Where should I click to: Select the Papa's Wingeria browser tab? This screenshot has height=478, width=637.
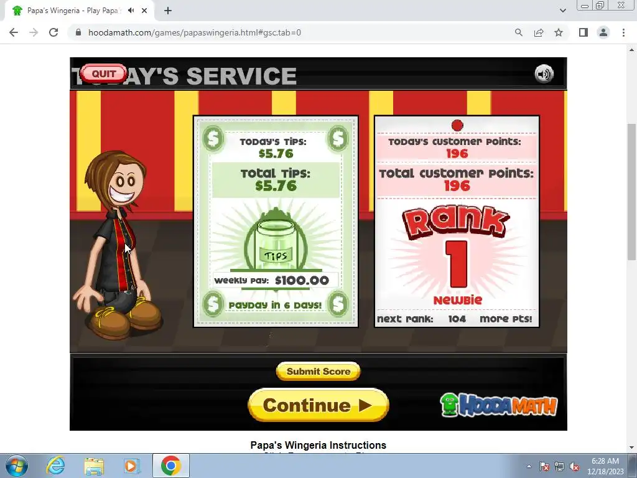coord(79,11)
